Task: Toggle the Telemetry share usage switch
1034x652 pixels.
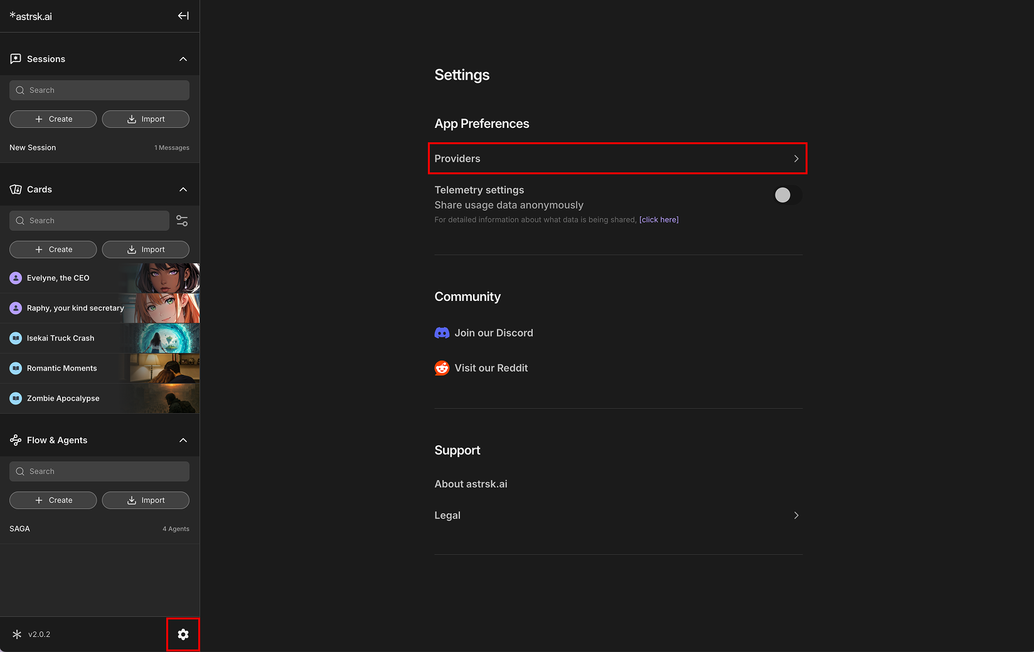Action: click(787, 195)
